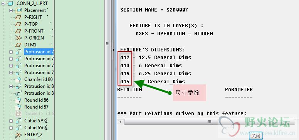Select the Round id 86 feature icon
Viewport: 299px width, 140px height.
(x=18, y=100)
